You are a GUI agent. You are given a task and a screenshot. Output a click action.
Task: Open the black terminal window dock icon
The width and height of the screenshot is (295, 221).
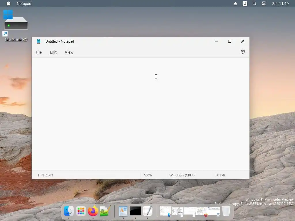[x=135, y=211]
